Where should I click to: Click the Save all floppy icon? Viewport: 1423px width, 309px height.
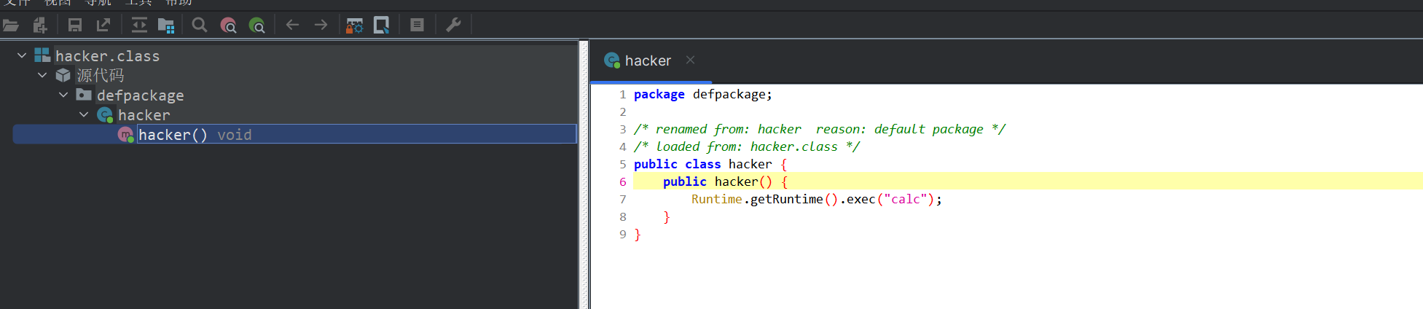click(75, 26)
